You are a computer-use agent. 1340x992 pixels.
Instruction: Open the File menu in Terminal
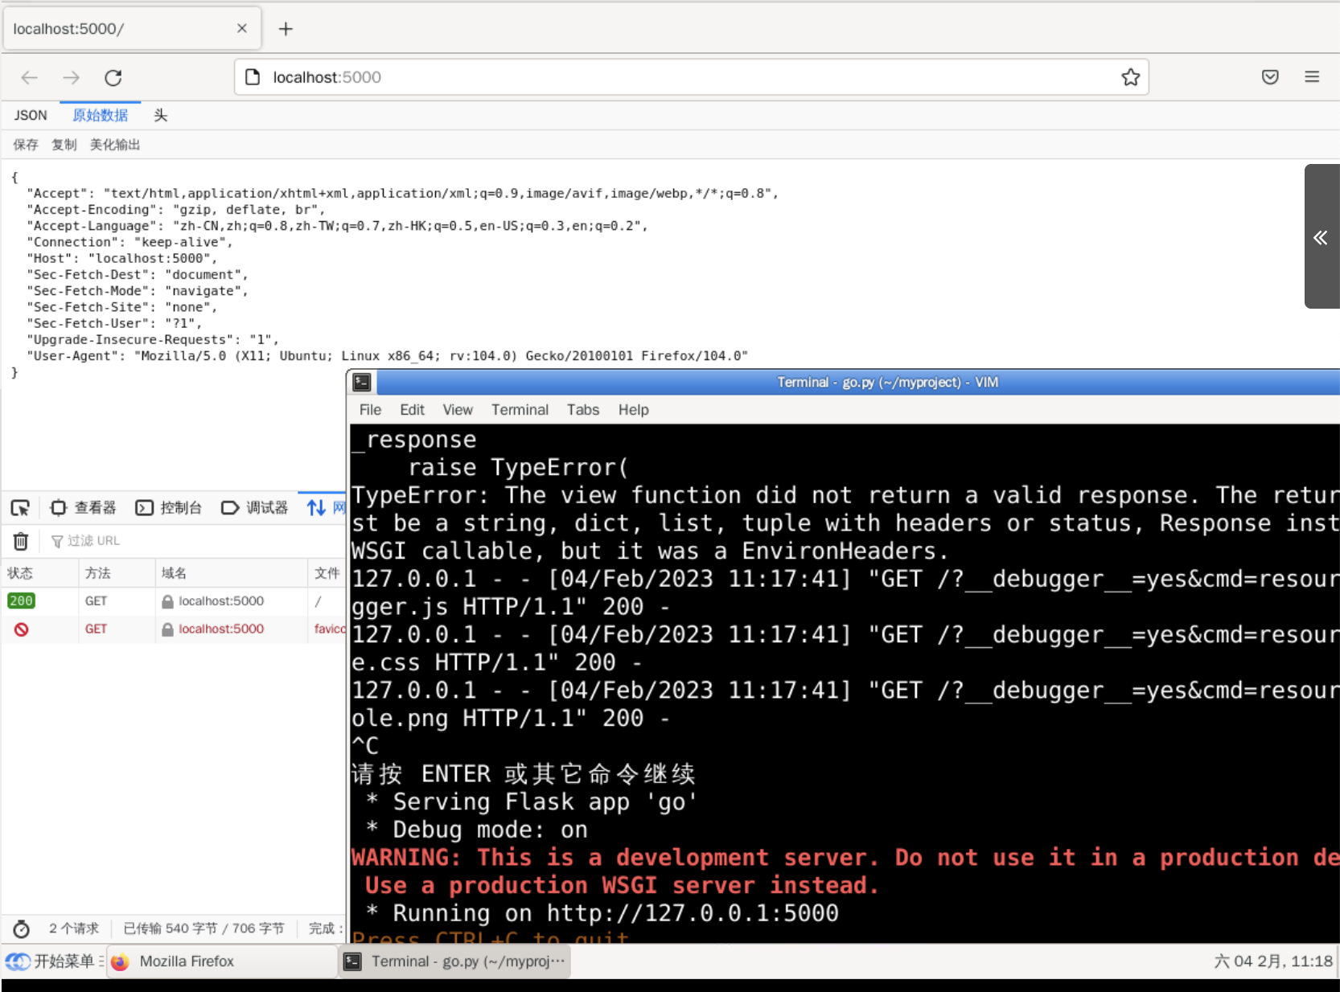coord(371,410)
